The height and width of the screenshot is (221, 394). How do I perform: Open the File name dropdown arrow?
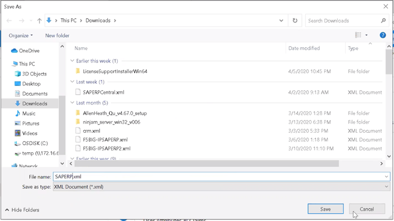[x=387, y=176]
